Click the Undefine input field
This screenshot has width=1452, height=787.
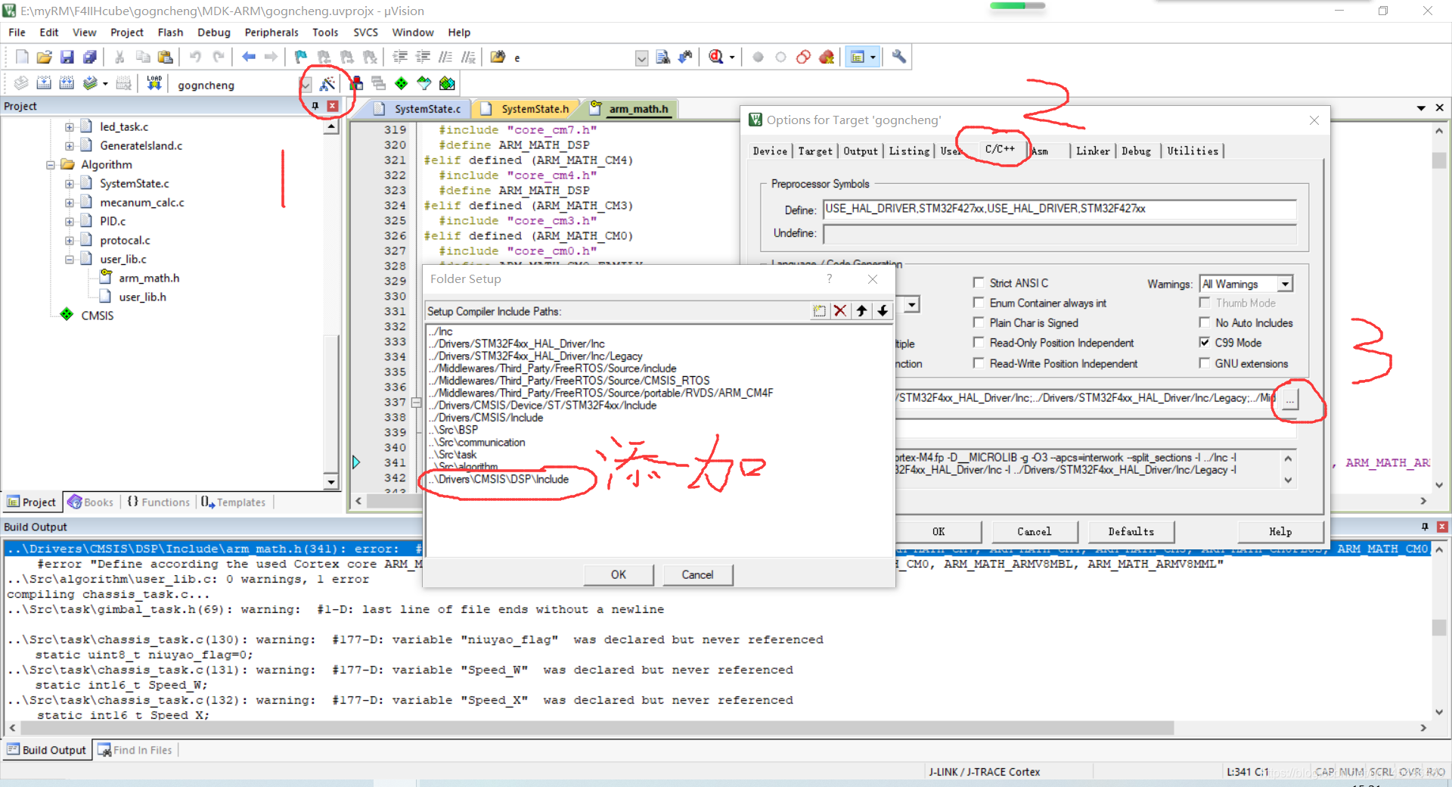coord(1060,234)
